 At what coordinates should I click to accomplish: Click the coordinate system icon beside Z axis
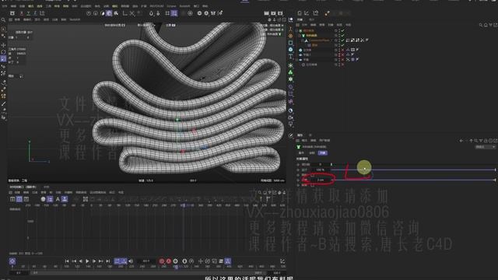coord(42,13)
